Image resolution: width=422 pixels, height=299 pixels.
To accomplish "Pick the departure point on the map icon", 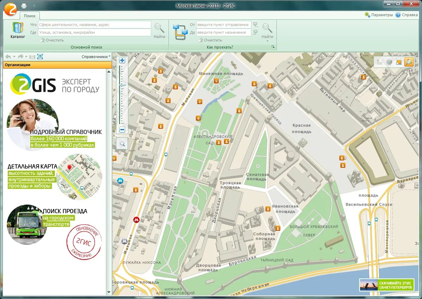I will pos(255,24).
